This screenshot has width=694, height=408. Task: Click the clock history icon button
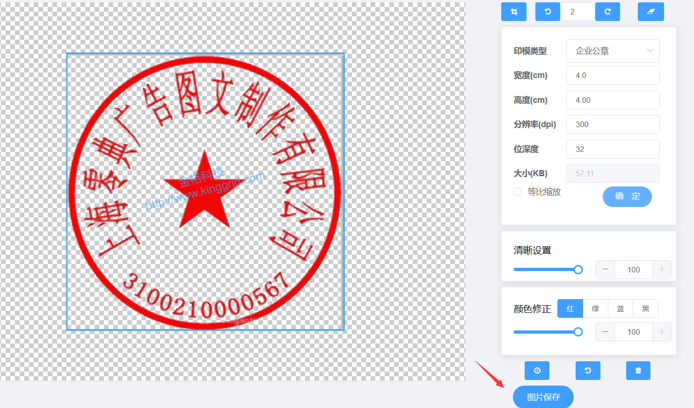[537, 371]
